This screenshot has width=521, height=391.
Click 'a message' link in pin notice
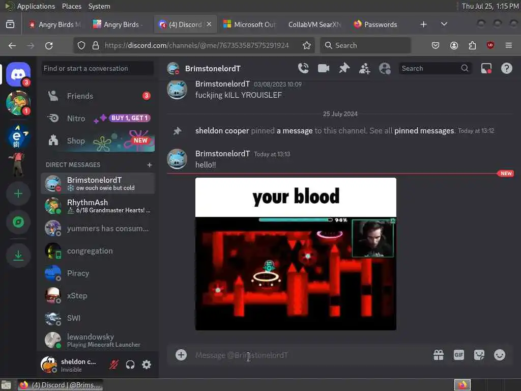[x=295, y=131]
